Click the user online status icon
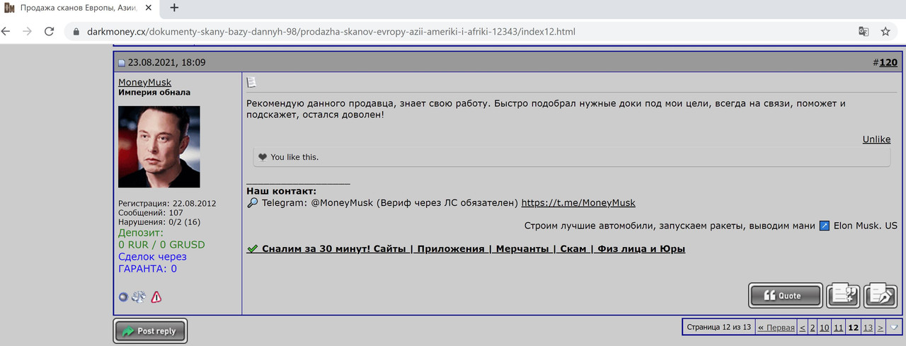 coord(123,297)
